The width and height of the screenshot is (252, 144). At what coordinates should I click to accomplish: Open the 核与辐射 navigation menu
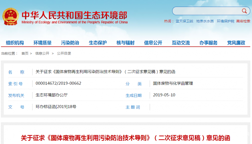click(x=125, y=43)
